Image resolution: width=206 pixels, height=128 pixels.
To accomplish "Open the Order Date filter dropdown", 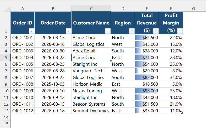I will coord(69,31).
